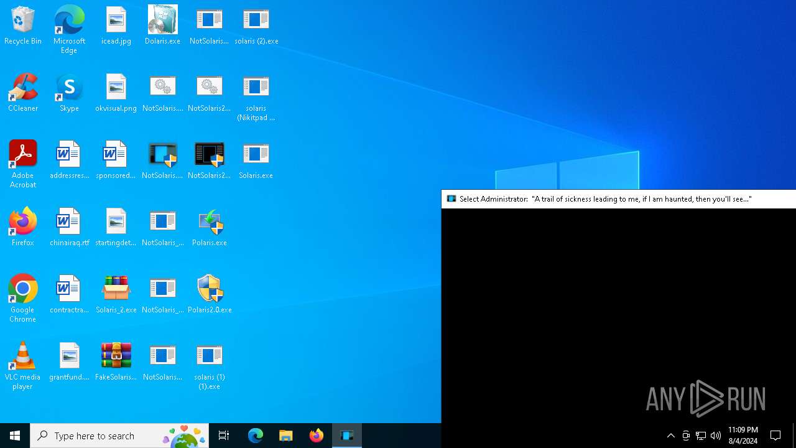Image resolution: width=796 pixels, height=448 pixels.
Task: Select the Polaris.exe installer icon
Action: pyautogui.click(x=209, y=227)
